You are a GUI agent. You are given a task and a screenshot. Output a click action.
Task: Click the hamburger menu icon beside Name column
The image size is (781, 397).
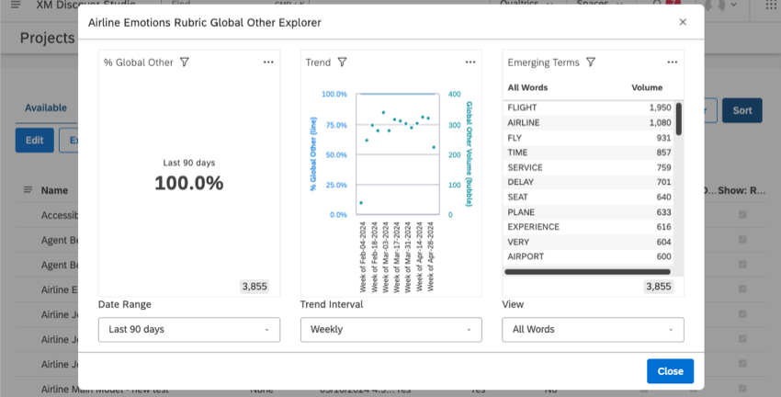28,190
